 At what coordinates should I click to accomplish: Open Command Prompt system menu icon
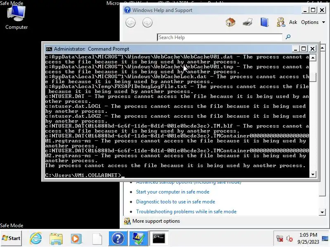pos(49,49)
